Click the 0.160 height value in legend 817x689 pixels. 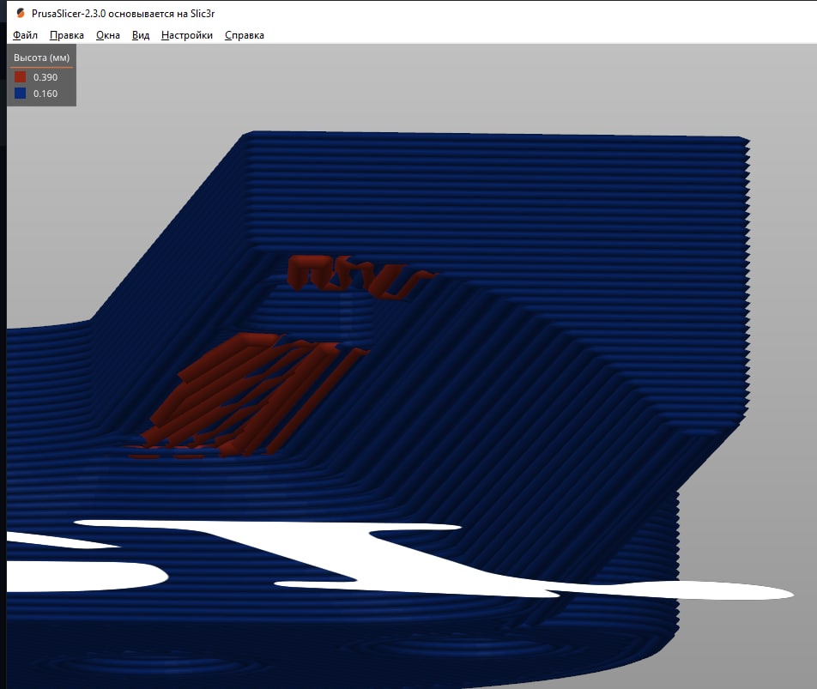pyautogui.click(x=45, y=94)
